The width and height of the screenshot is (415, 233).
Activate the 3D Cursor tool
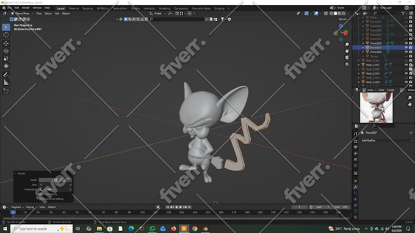pyautogui.click(x=6, y=35)
